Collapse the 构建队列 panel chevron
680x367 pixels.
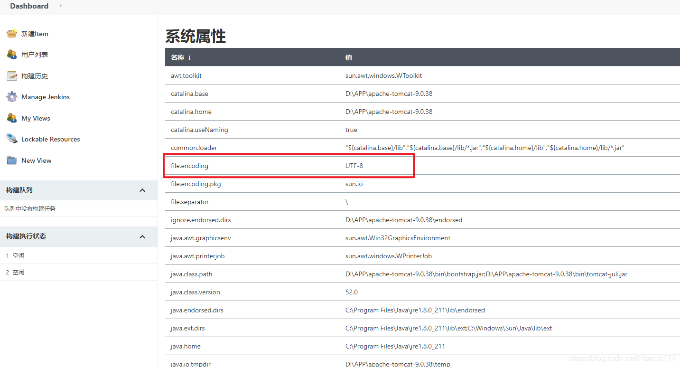pyautogui.click(x=142, y=190)
